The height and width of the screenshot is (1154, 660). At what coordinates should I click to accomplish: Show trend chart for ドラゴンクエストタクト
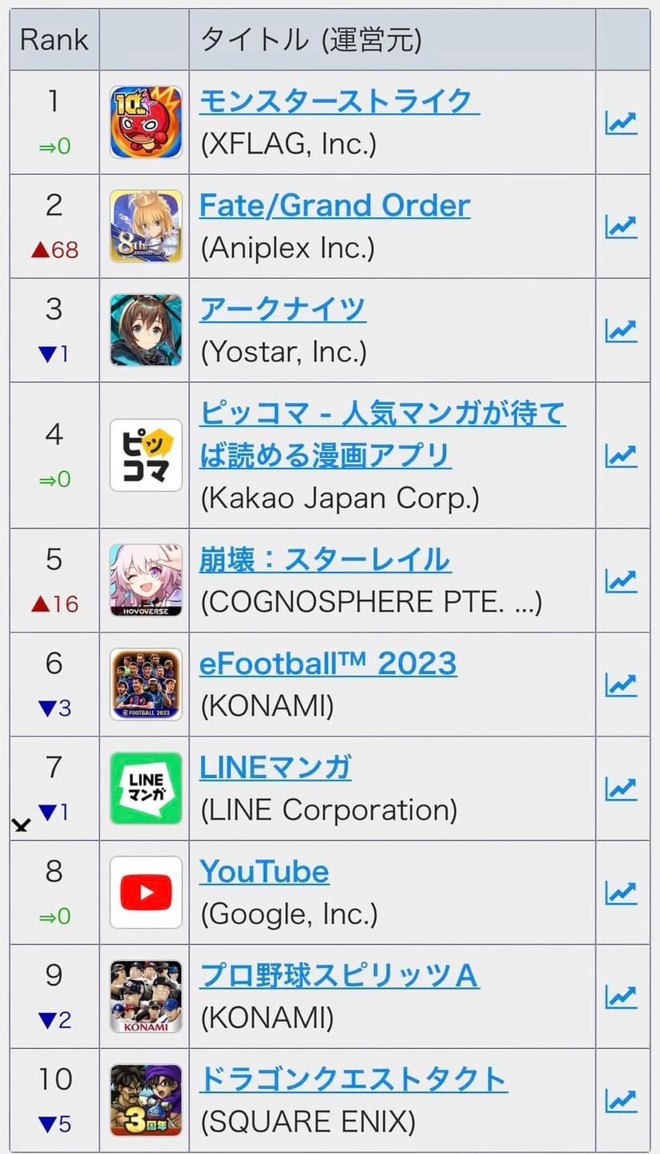pos(621,1101)
